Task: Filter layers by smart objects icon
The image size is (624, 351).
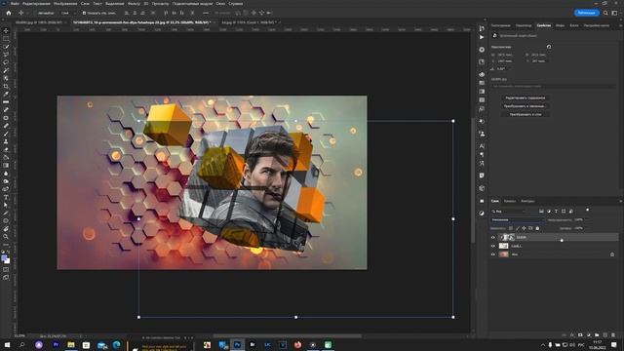Action: (571, 211)
